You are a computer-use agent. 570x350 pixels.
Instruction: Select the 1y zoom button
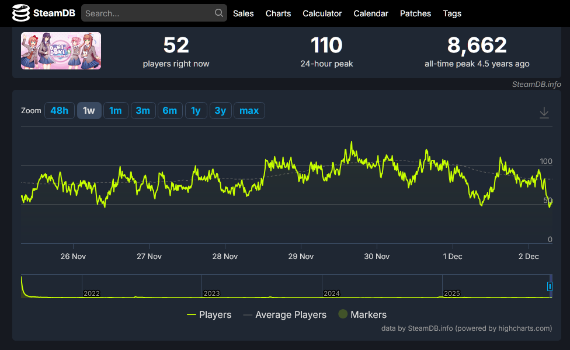pos(196,111)
